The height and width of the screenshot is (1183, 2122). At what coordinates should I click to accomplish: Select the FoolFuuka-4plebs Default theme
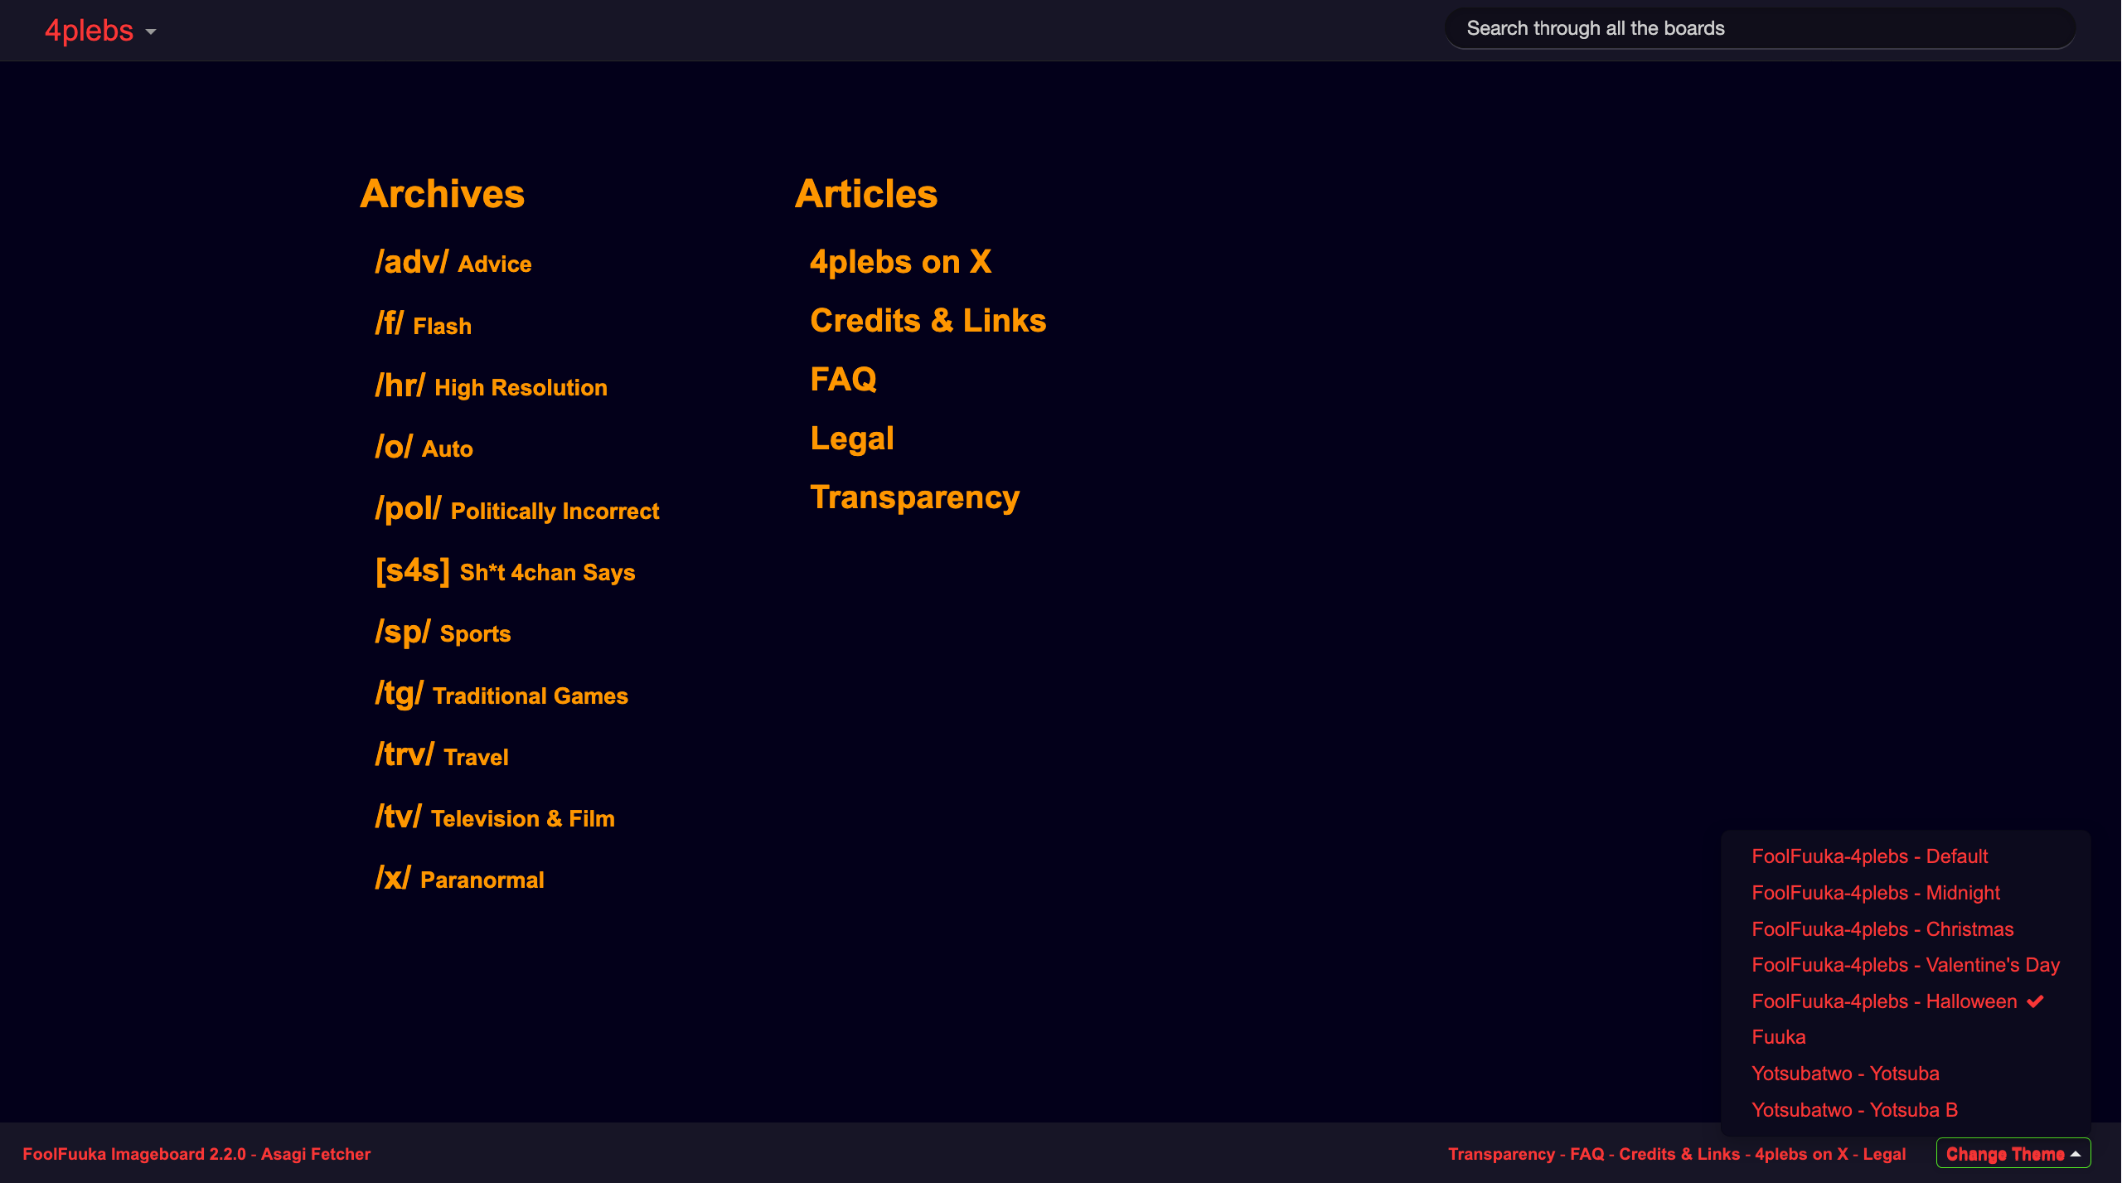click(x=1869, y=856)
